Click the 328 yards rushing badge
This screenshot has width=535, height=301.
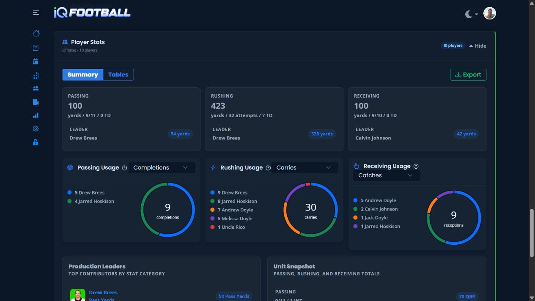coord(322,134)
